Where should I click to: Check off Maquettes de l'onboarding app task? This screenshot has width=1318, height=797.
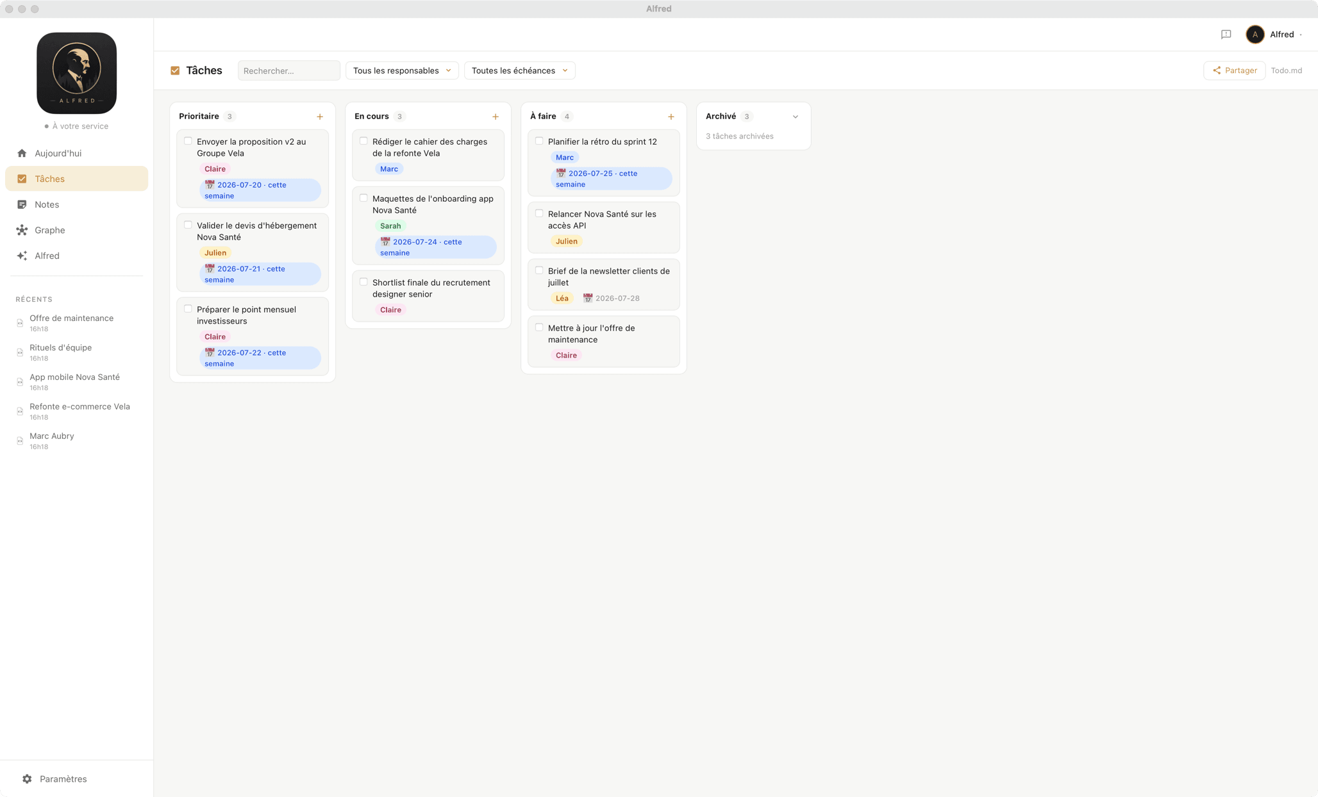coord(363,198)
